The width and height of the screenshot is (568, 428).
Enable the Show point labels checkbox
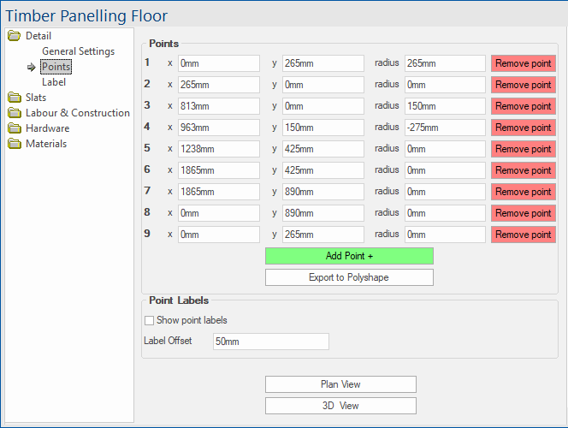click(149, 320)
